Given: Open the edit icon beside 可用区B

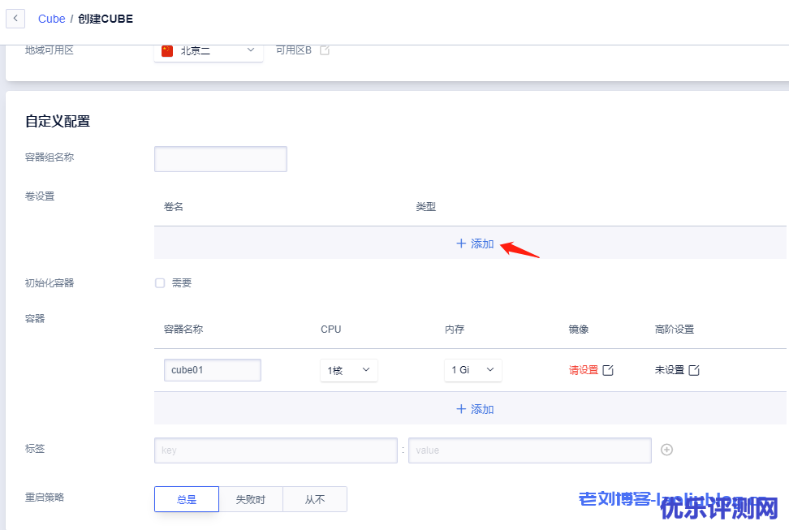Looking at the screenshot, I should (x=325, y=50).
